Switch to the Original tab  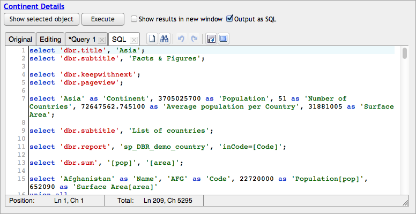(x=20, y=40)
